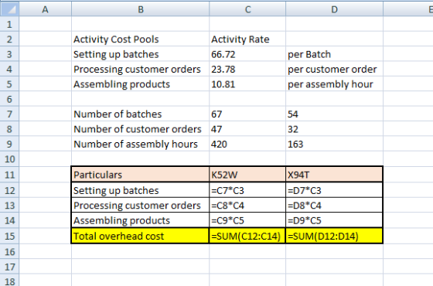
Task: Select formula cell =D7*C3
Action: pyautogui.click(x=334, y=190)
